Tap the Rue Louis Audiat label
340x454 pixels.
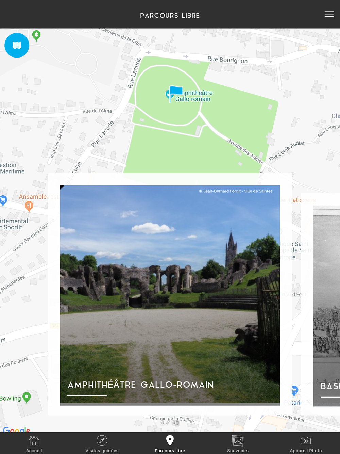pos(287,151)
